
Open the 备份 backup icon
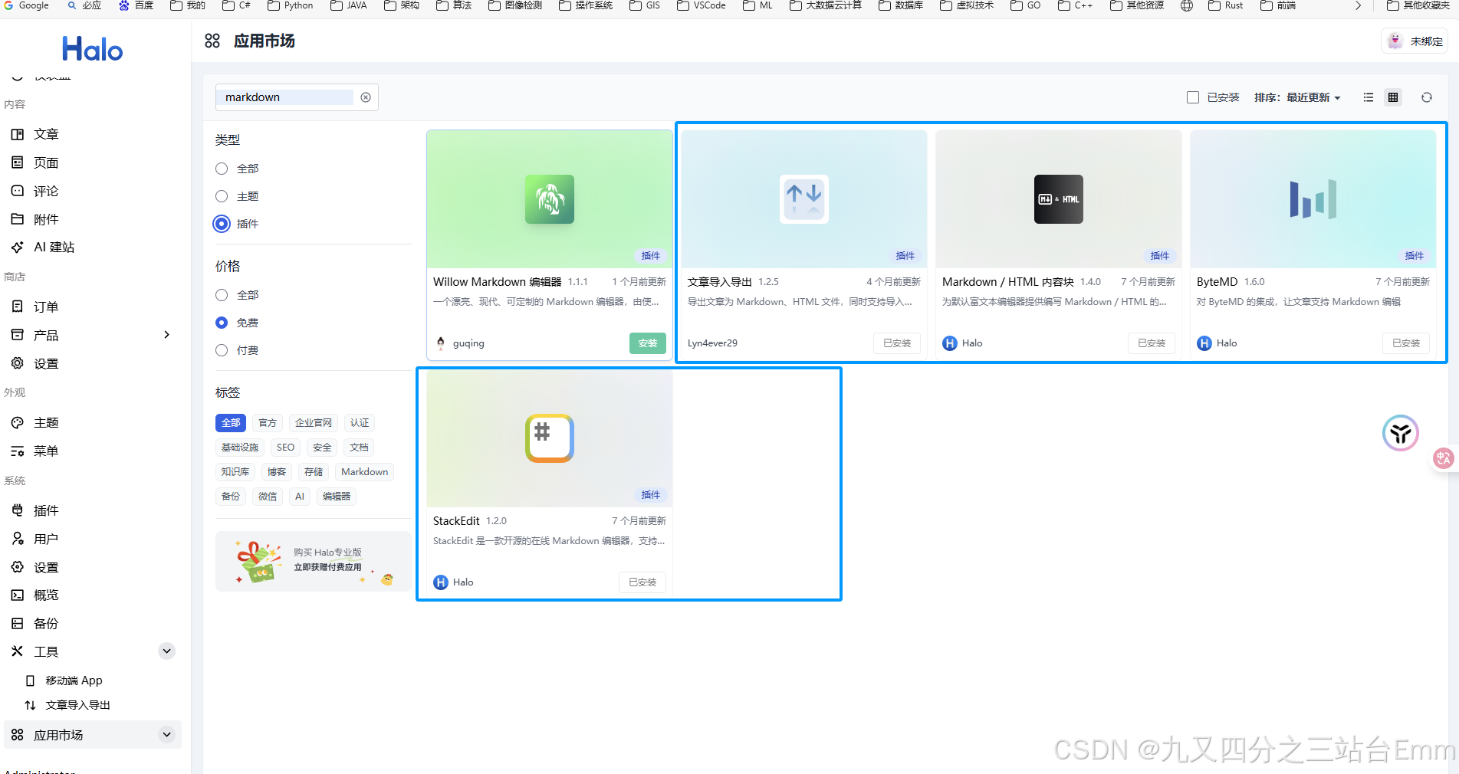18,623
